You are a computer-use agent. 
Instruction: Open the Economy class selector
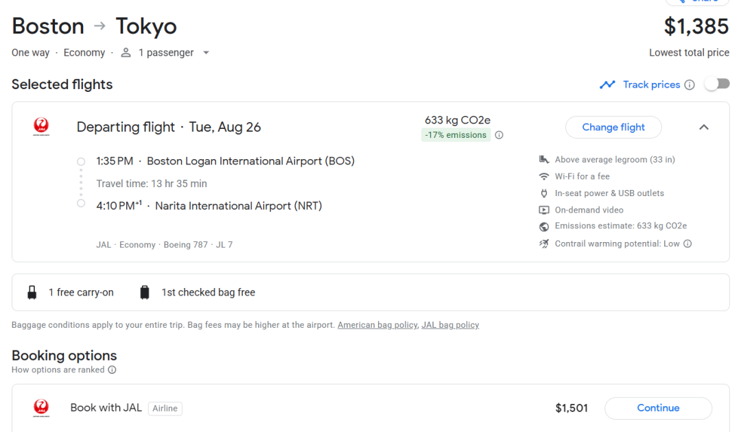click(x=84, y=53)
